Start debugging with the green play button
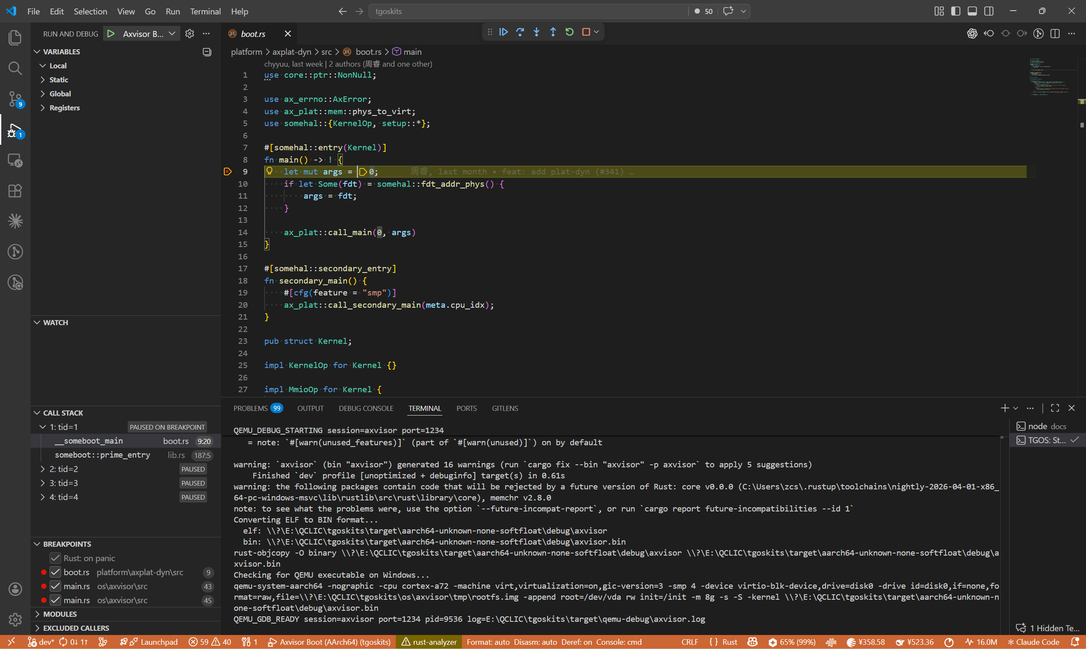Viewport: 1086px width, 649px height. (111, 34)
